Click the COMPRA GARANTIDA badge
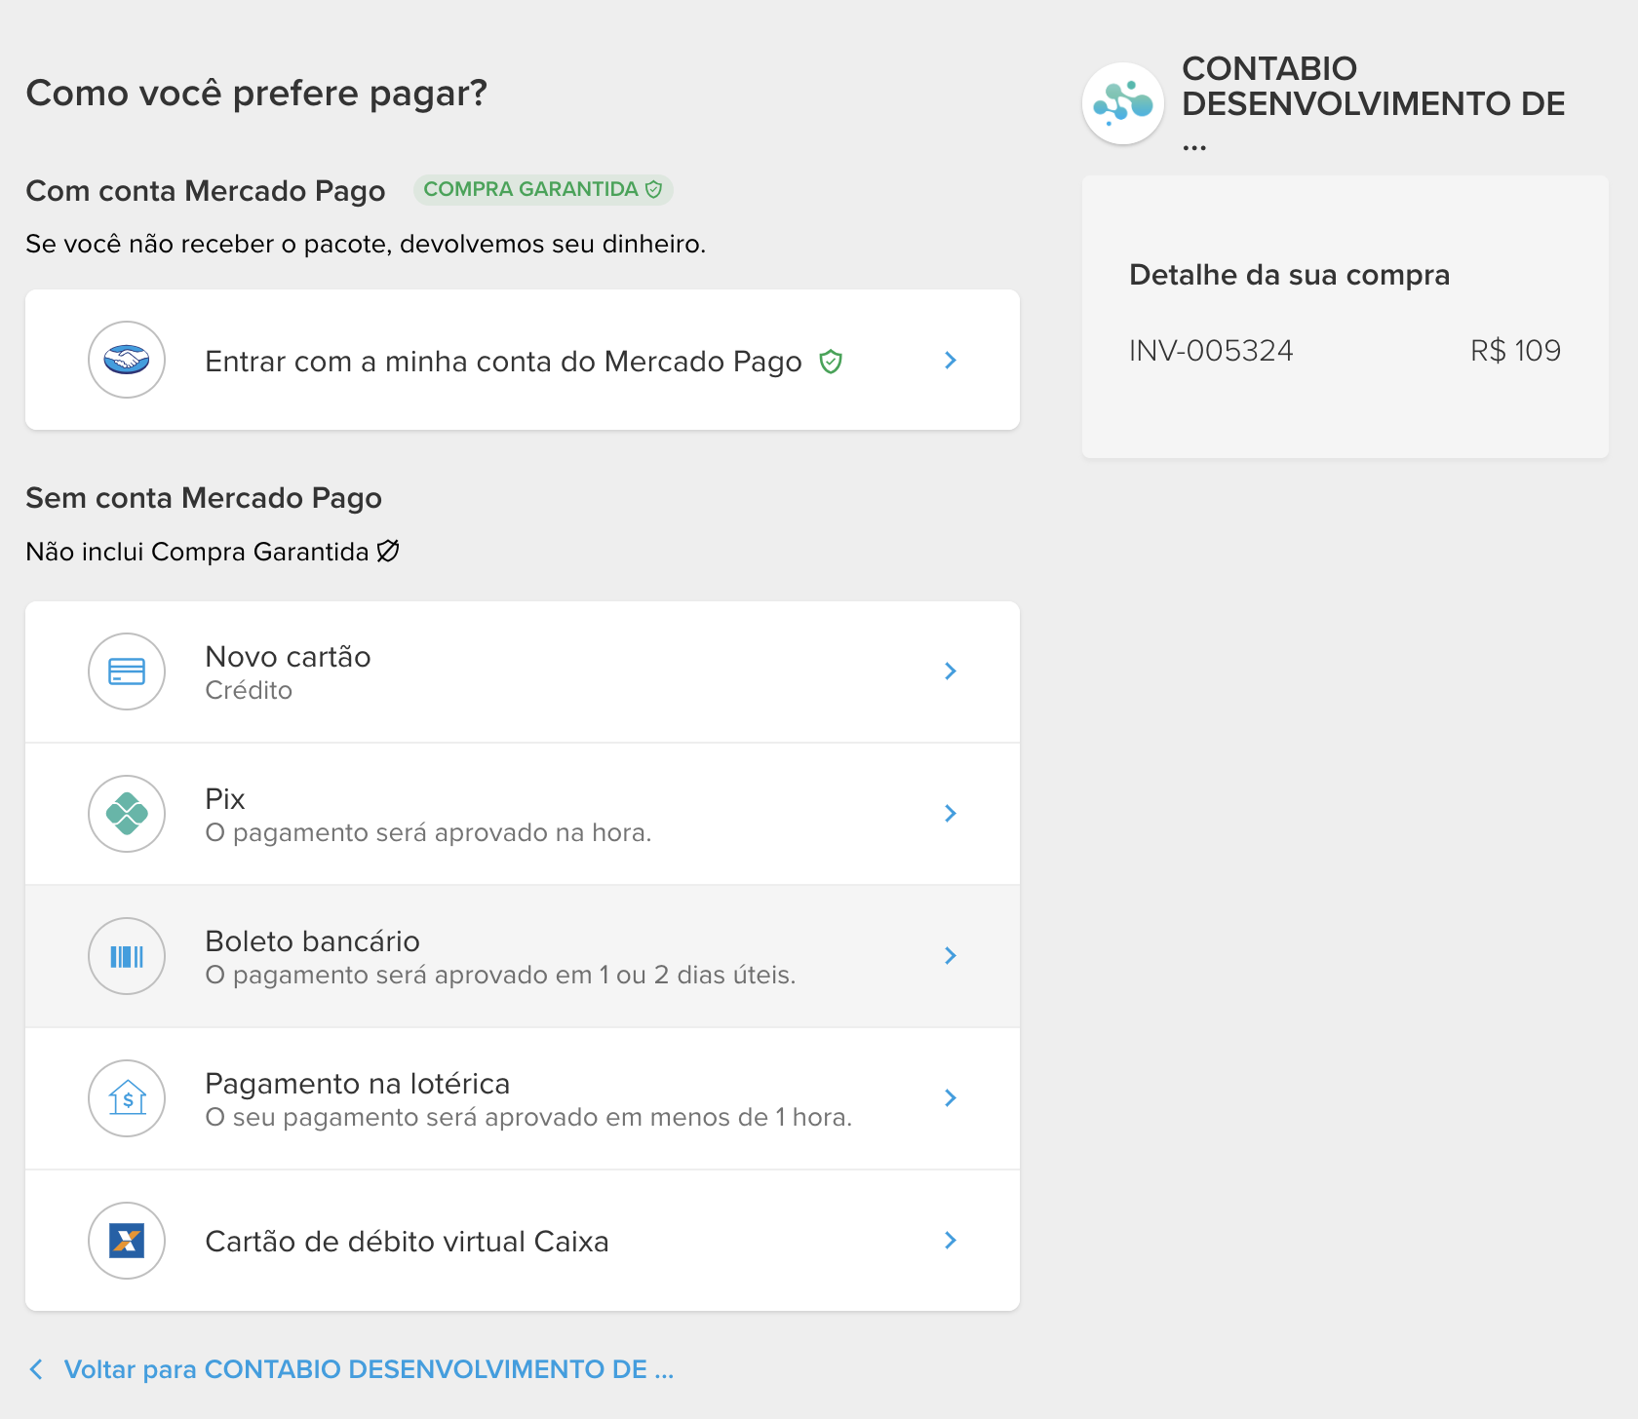The image size is (1638, 1419). [x=543, y=189]
